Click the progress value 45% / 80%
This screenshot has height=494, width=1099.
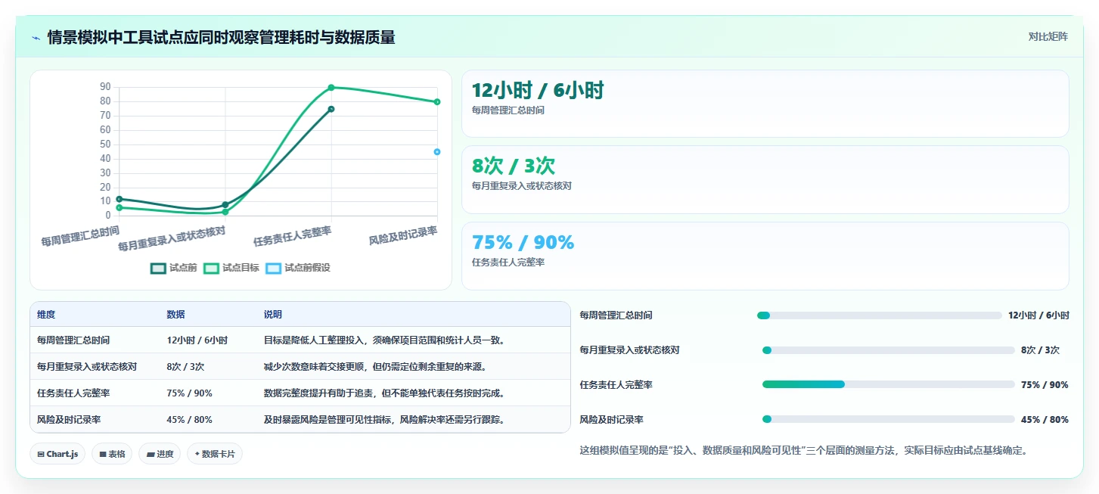[1045, 420]
